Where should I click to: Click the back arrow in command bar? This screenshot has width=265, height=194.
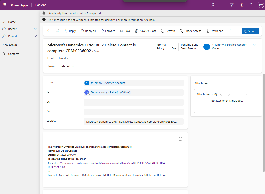pos(49,31)
